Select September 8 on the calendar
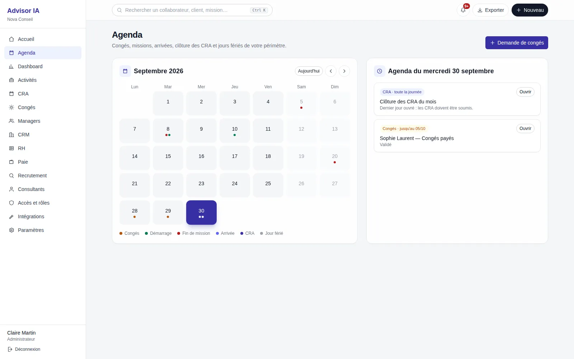Screen dimensions: 574x359 [x=168, y=131]
